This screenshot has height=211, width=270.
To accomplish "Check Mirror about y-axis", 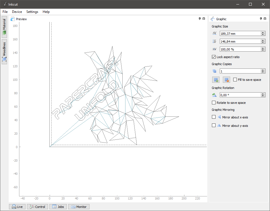I will 214,125.
